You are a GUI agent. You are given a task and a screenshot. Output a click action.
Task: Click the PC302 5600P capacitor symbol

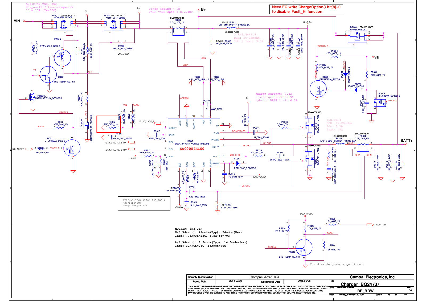tap(121, 42)
